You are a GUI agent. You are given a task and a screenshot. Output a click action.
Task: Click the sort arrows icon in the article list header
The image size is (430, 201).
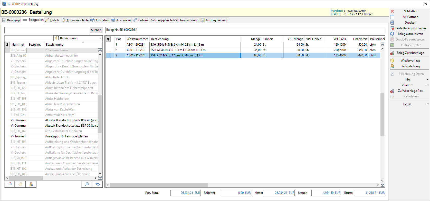[x=7, y=45]
